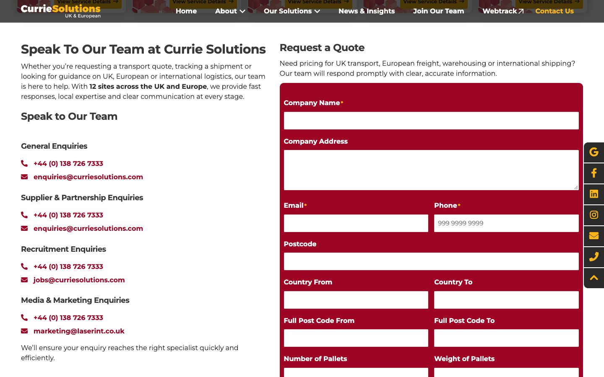Open the LinkedIn icon in side bar
The image size is (604, 377).
point(594,194)
